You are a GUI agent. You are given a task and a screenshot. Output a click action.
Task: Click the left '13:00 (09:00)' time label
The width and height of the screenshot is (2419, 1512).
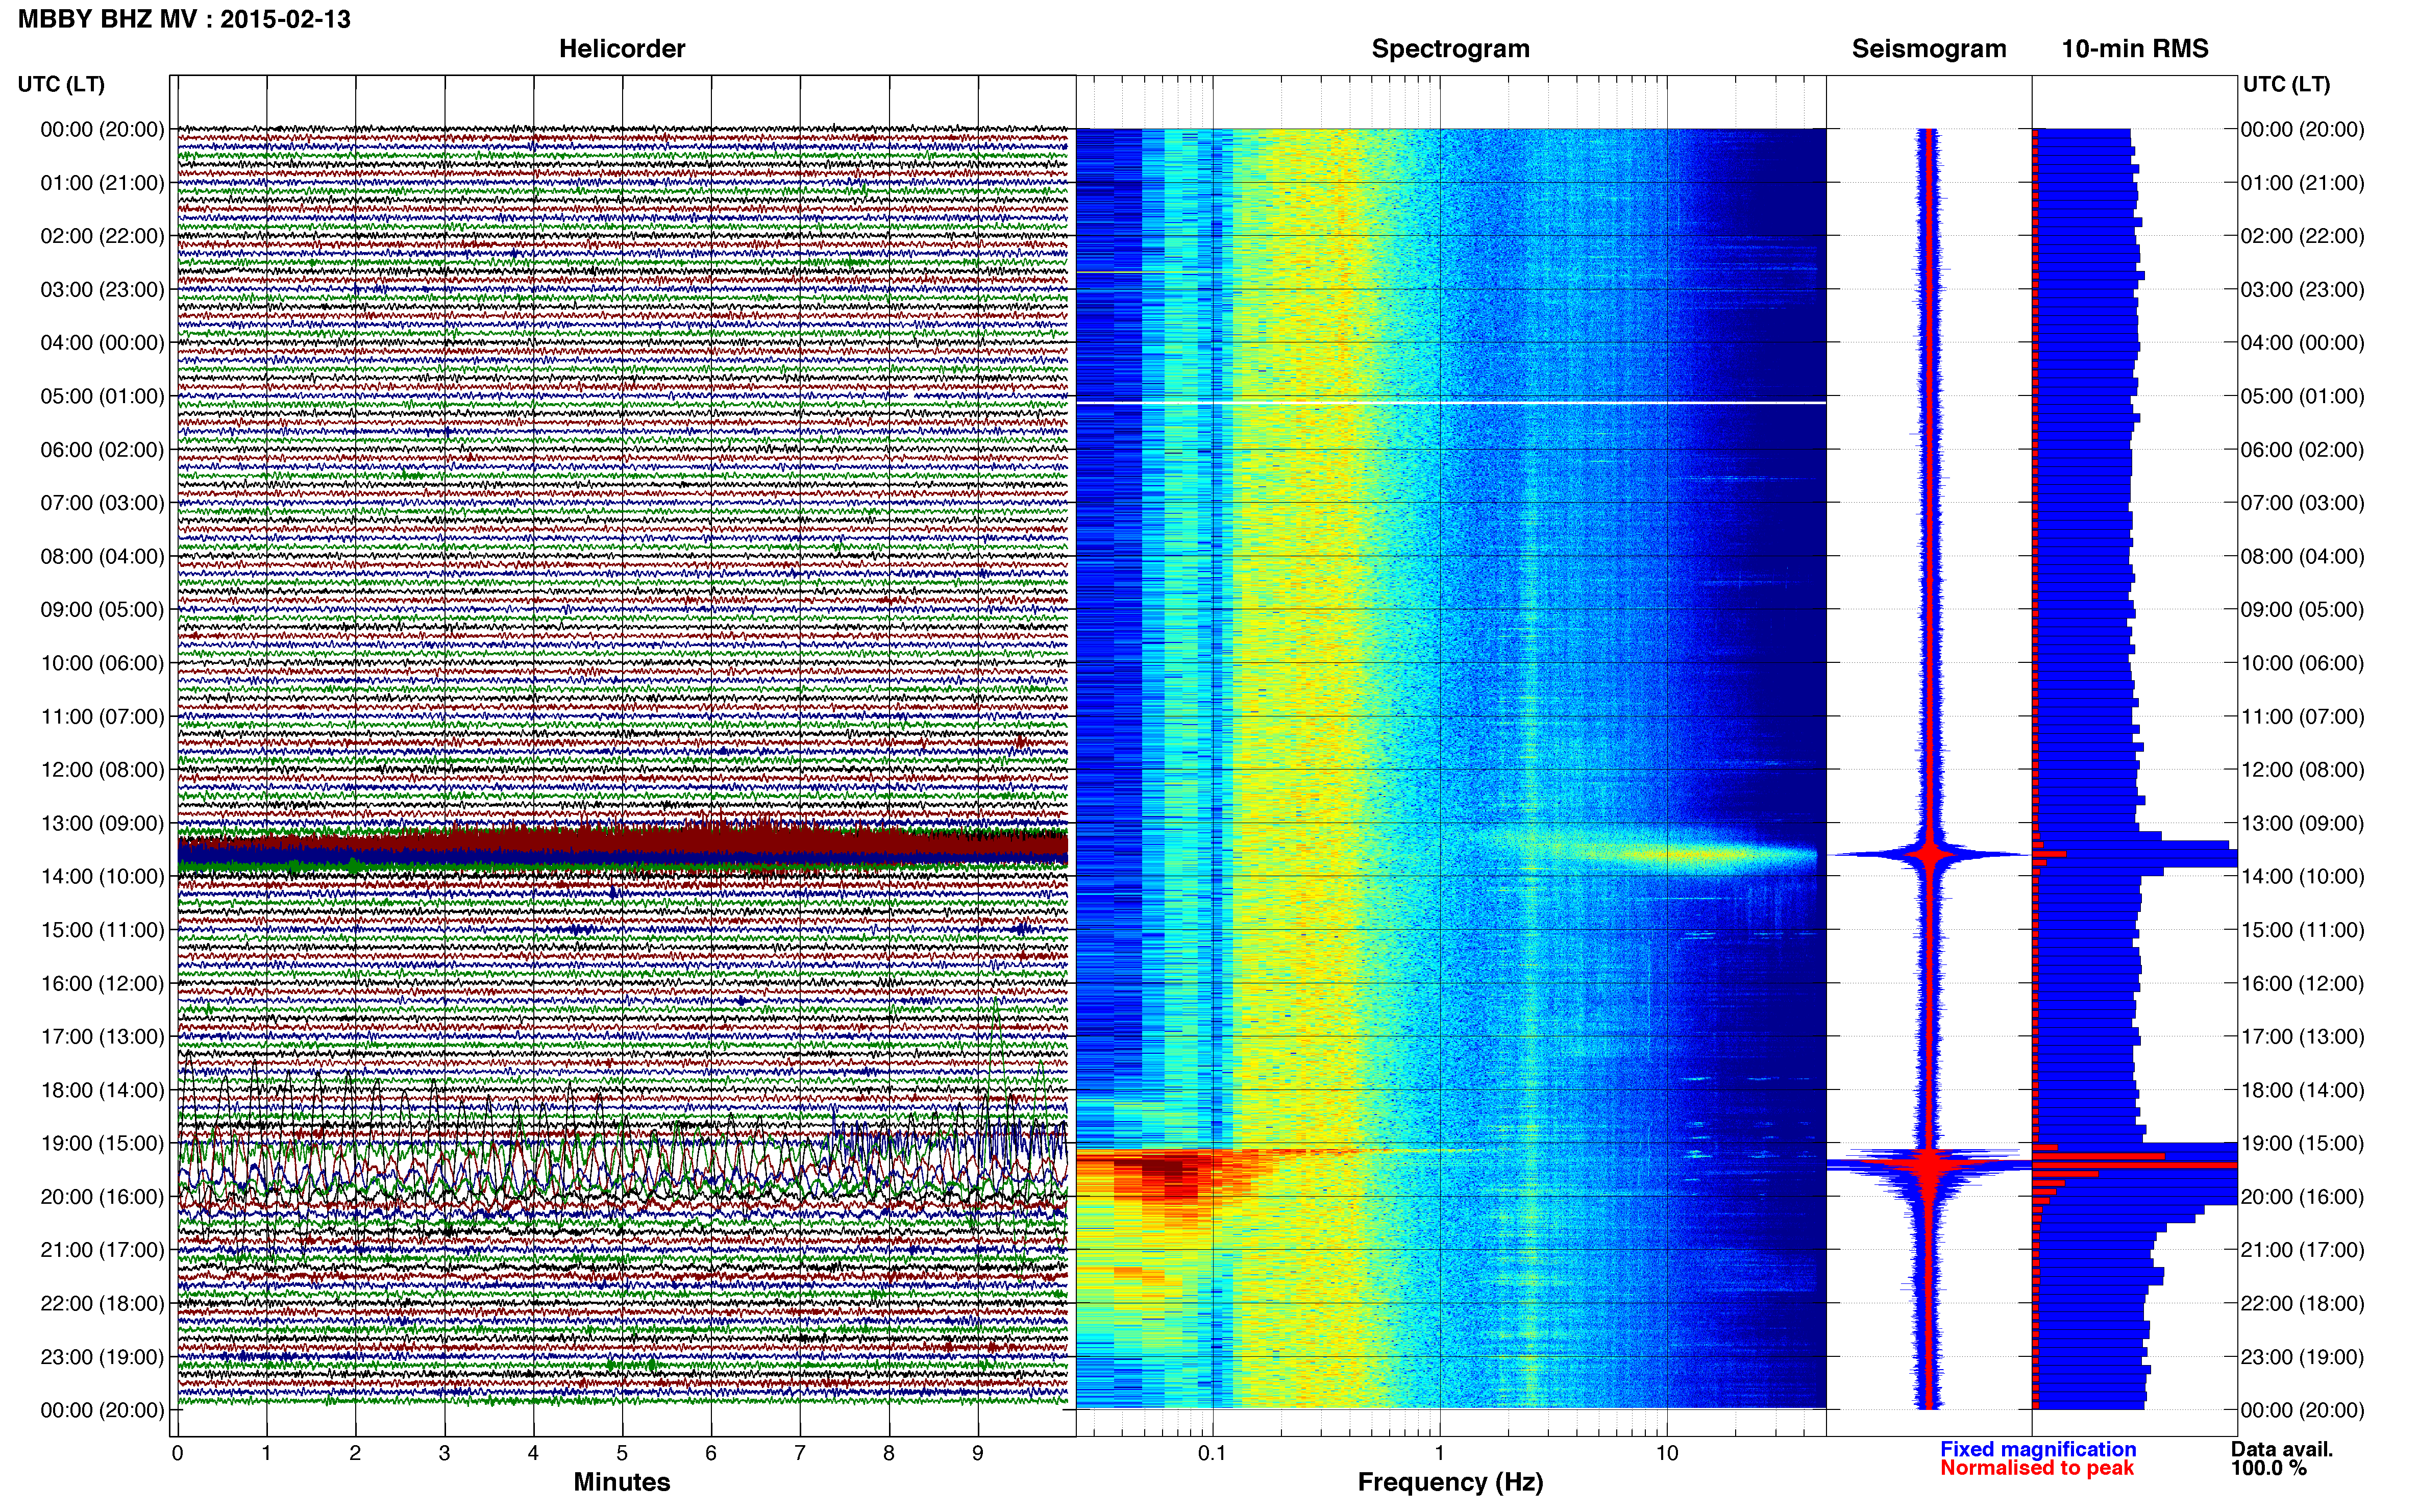pyautogui.click(x=102, y=823)
